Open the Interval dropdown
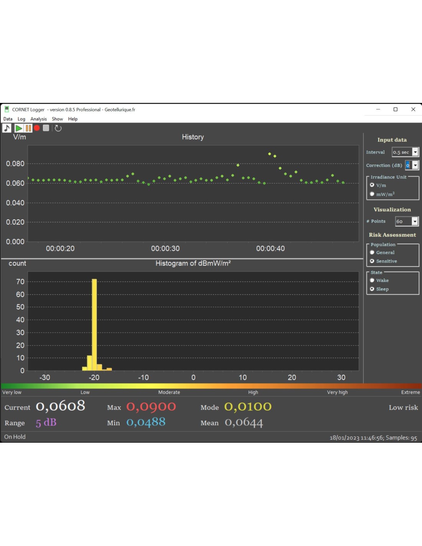The image size is (422, 546). [x=415, y=152]
